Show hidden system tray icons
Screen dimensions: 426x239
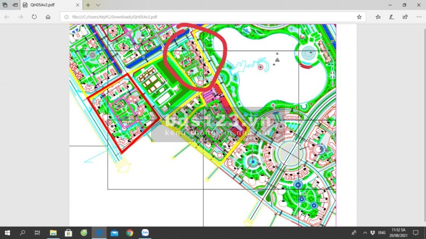[x=365, y=233]
